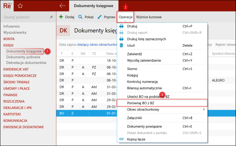Open Wyszukiwarka in the sidebar
This screenshot has width=236, height=146.
coord(15,32)
